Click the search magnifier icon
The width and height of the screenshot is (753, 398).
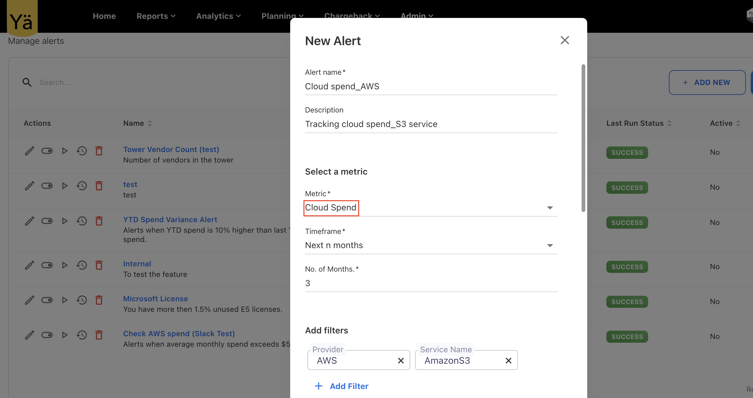(x=27, y=83)
